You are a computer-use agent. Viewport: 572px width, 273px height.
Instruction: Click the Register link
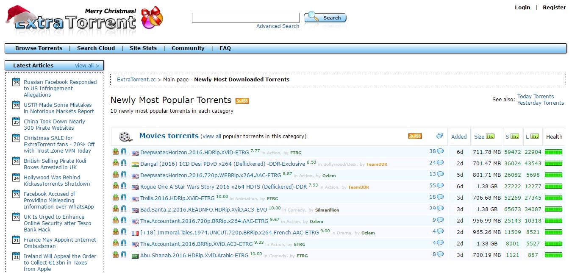[554, 7]
